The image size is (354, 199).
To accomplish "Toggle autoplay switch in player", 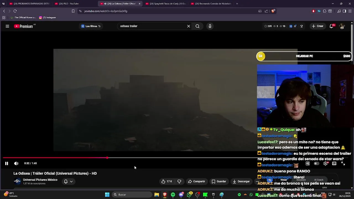I will tap(316, 164).
